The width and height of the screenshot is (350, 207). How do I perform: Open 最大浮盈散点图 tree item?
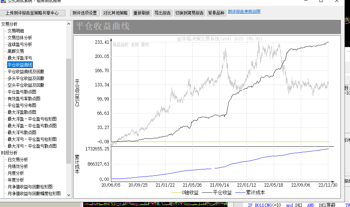pos(22,112)
